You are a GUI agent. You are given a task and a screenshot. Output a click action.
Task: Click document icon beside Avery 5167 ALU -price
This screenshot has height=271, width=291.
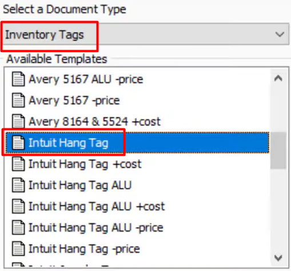pyautogui.click(x=18, y=79)
